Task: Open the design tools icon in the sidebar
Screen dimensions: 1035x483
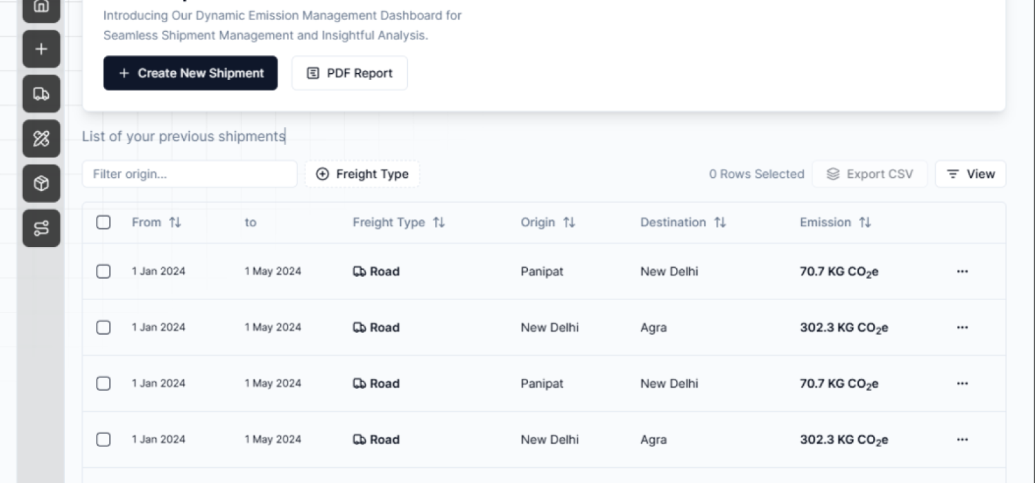Action: (41, 138)
